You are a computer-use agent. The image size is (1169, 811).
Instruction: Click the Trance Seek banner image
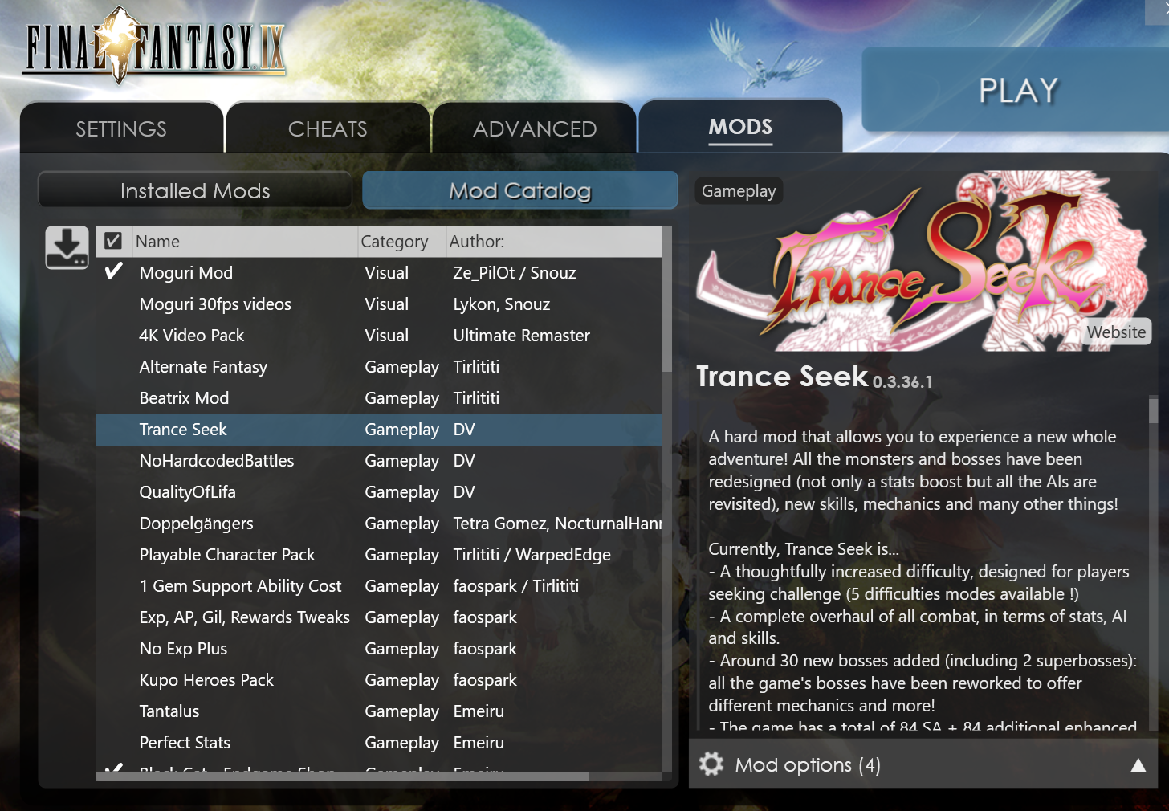923,261
